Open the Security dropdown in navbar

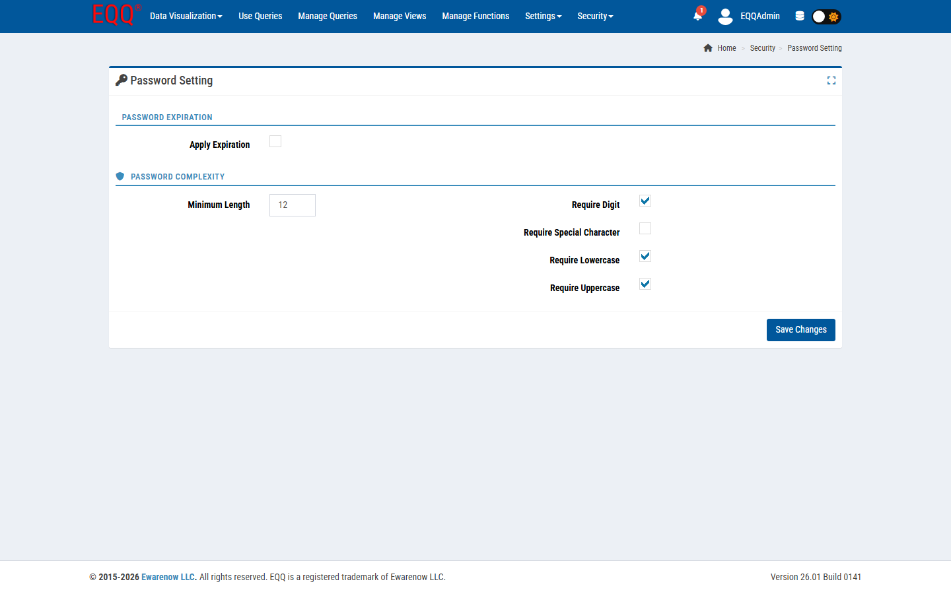tap(594, 16)
